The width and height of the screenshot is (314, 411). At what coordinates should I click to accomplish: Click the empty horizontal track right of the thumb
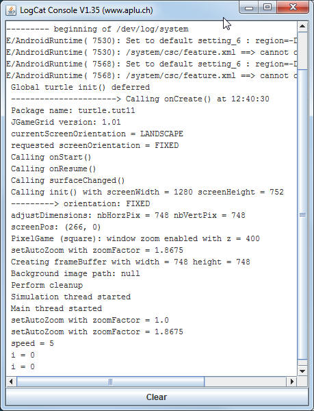246,382
